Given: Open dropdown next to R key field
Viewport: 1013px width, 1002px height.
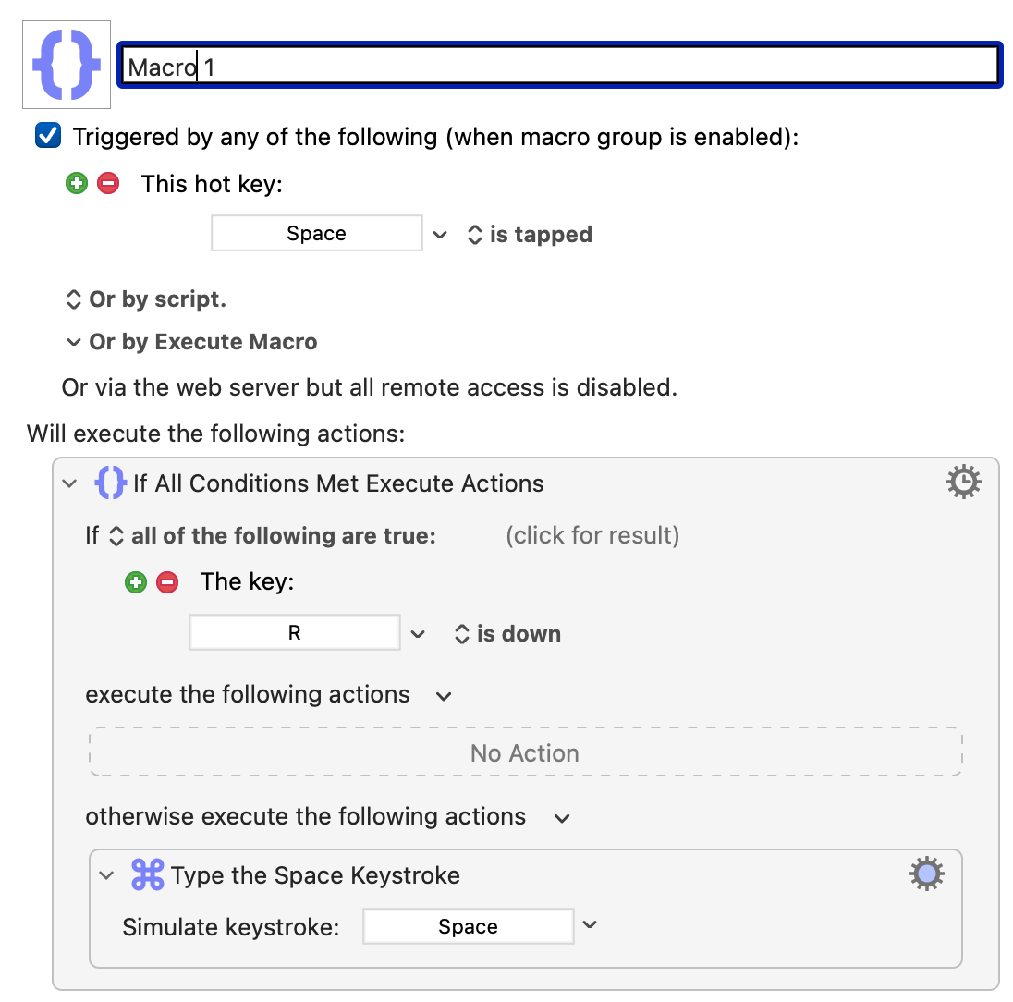Looking at the screenshot, I should (x=418, y=634).
